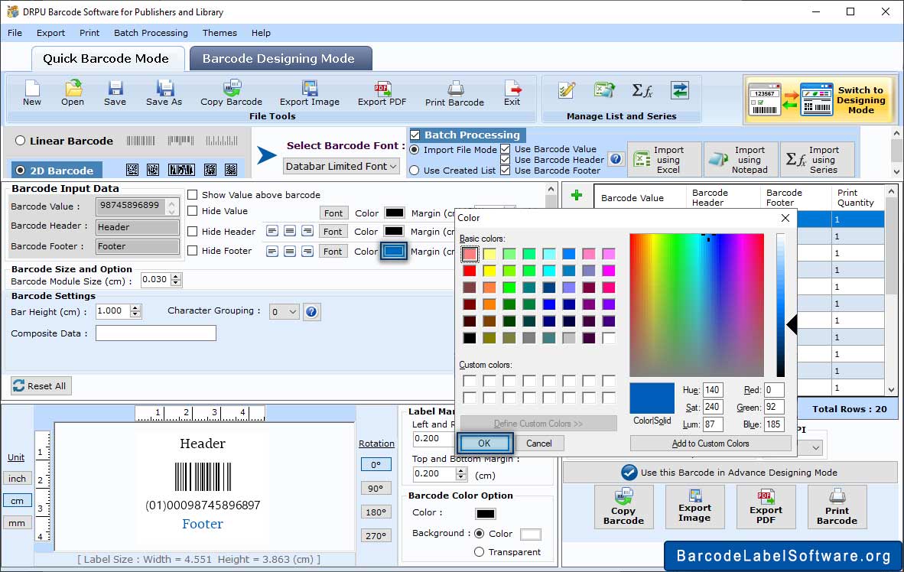904x572 pixels.
Task: Click the blue footer Color swatch
Action: 394,252
